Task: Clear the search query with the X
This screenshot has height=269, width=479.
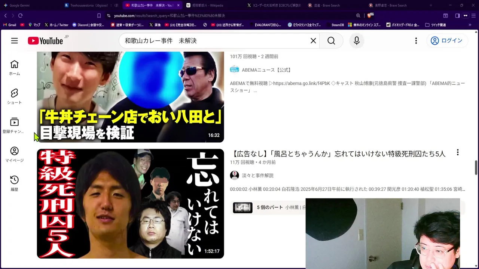Action: click(313, 41)
